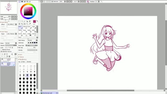Zoom out with the minus toolbar button
The height and width of the screenshot is (94, 167).
click(x=67, y=2)
